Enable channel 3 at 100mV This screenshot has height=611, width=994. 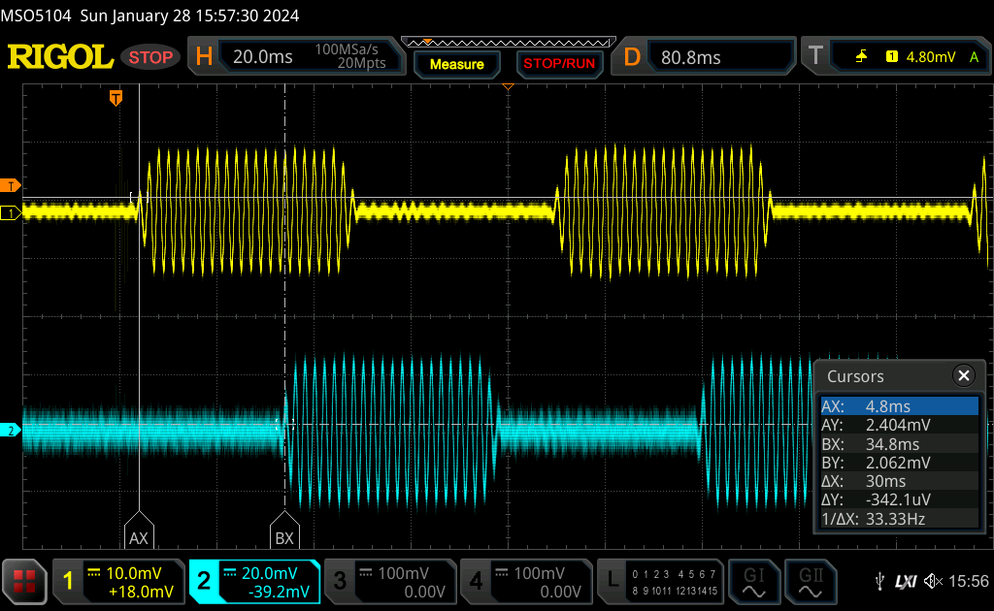(x=389, y=581)
